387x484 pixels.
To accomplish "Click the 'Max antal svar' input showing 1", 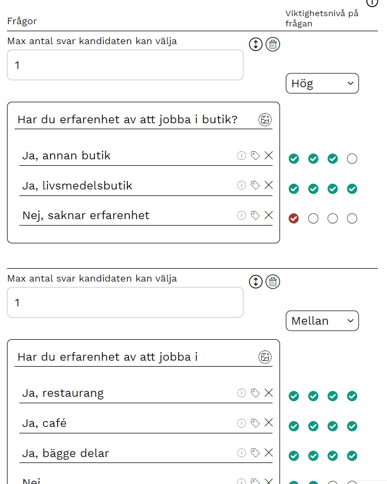I will click(125, 65).
